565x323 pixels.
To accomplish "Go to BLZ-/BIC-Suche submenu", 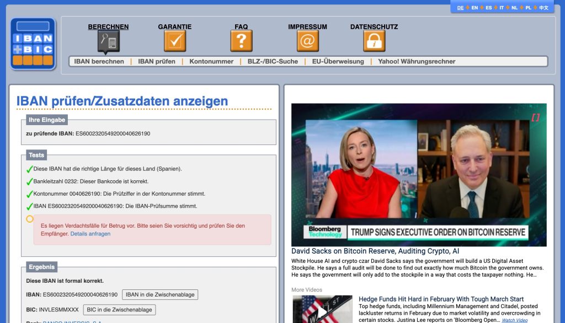I will click(273, 62).
